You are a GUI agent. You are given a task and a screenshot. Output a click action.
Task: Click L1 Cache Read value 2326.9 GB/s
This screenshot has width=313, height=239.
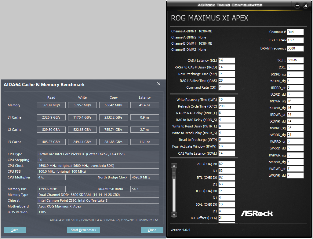pyautogui.click(x=51, y=117)
